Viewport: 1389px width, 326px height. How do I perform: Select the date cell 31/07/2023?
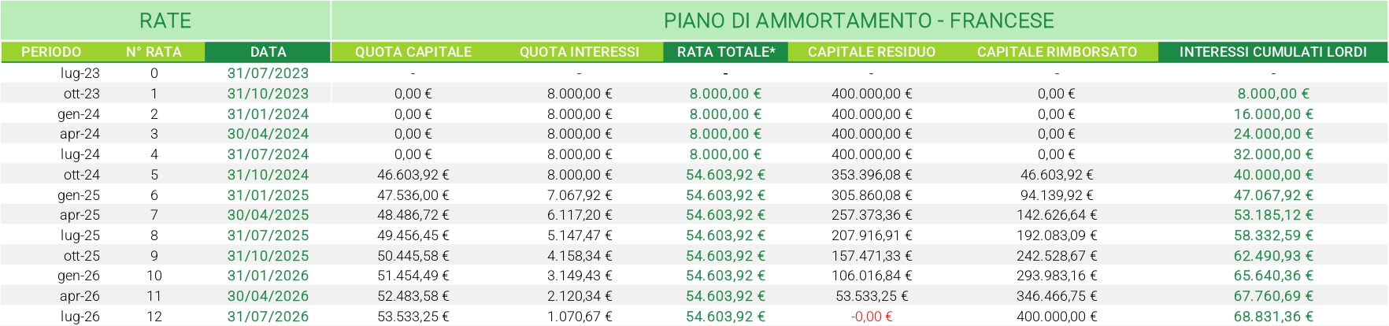[268, 73]
